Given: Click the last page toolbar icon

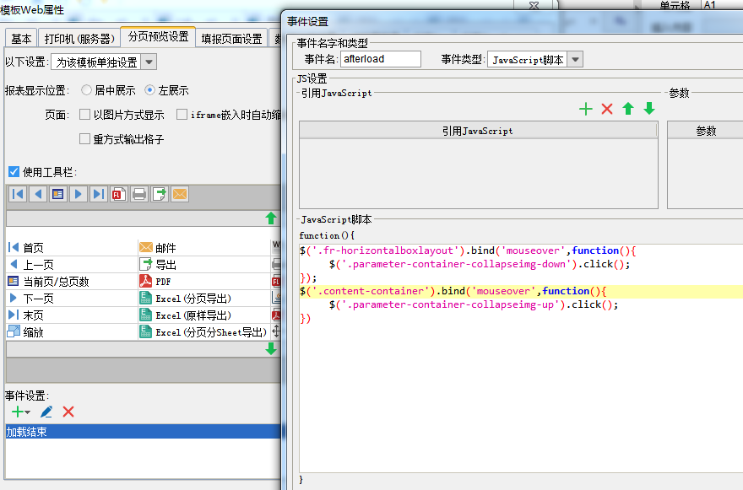Looking at the screenshot, I should pos(99,194).
